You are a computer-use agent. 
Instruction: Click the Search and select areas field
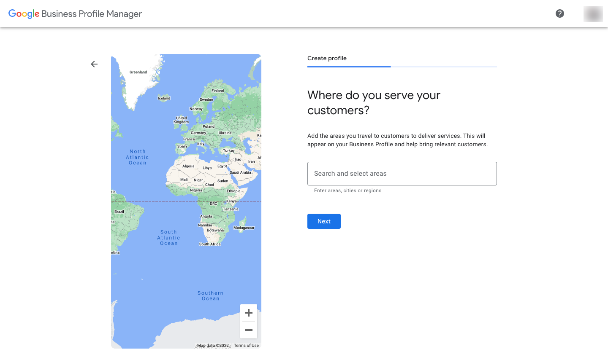402,173
